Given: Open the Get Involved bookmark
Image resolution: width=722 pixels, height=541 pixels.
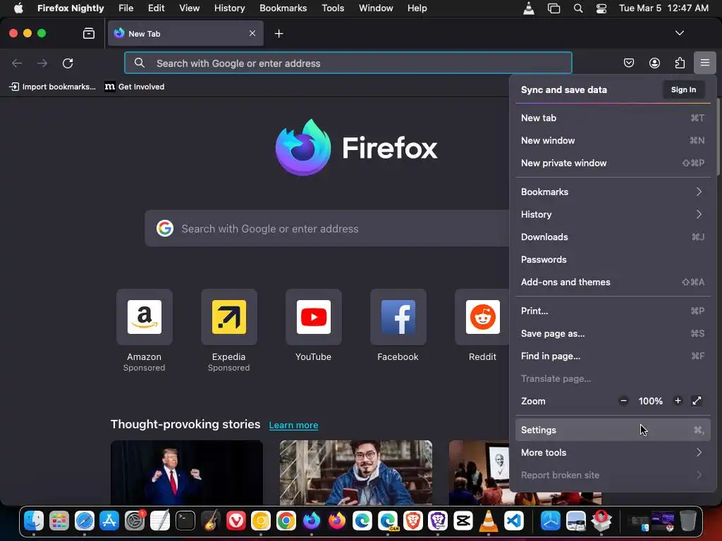Looking at the screenshot, I should [135, 87].
